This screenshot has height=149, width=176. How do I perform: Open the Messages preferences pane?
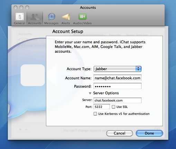pos(52,19)
